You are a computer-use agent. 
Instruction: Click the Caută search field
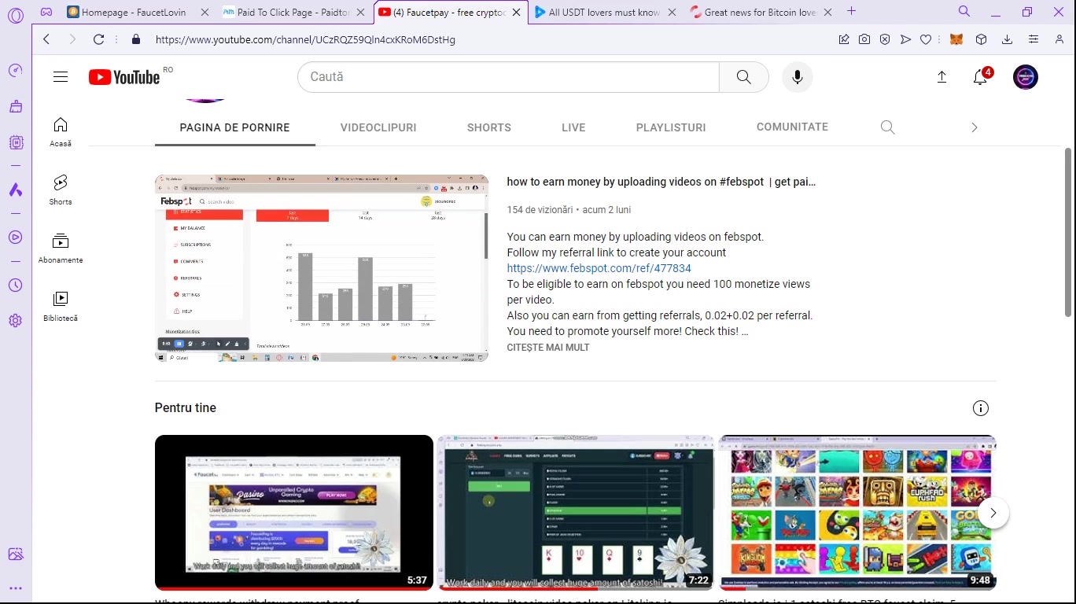tap(508, 77)
